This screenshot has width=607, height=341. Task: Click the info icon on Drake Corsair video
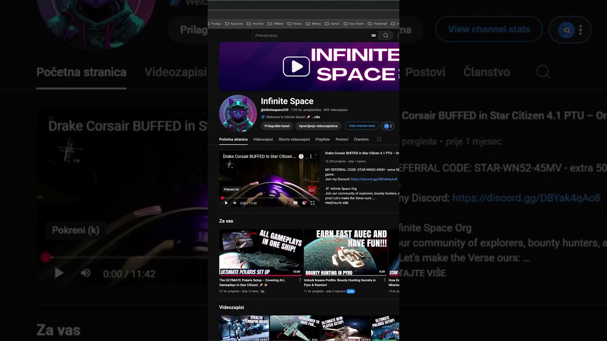(x=301, y=156)
